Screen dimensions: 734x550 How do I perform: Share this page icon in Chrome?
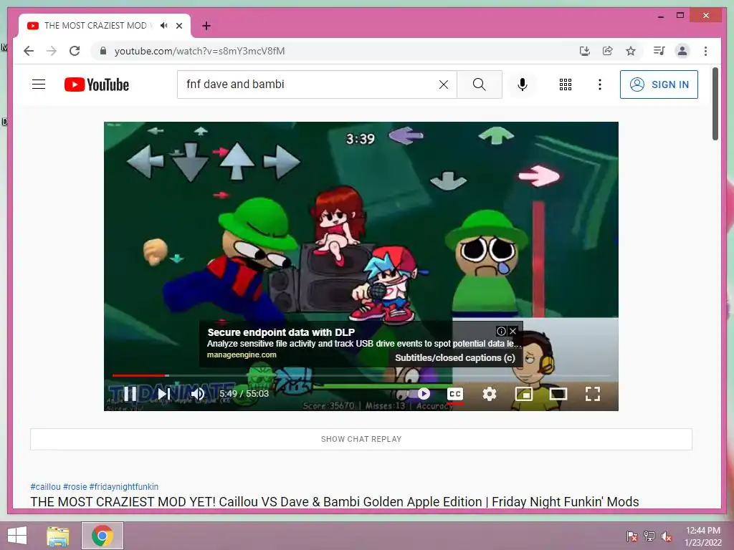click(x=608, y=51)
